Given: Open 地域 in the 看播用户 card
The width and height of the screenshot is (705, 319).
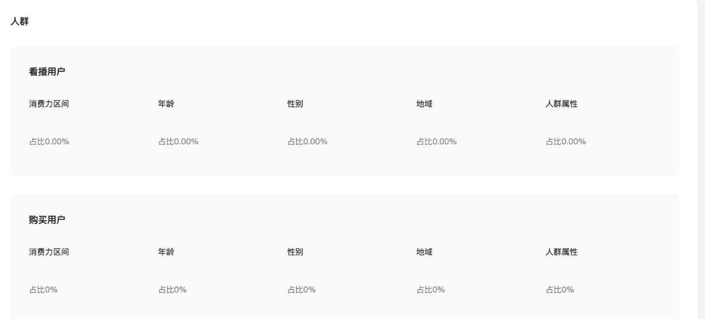Looking at the screenshot, I should tap(424, 104).
